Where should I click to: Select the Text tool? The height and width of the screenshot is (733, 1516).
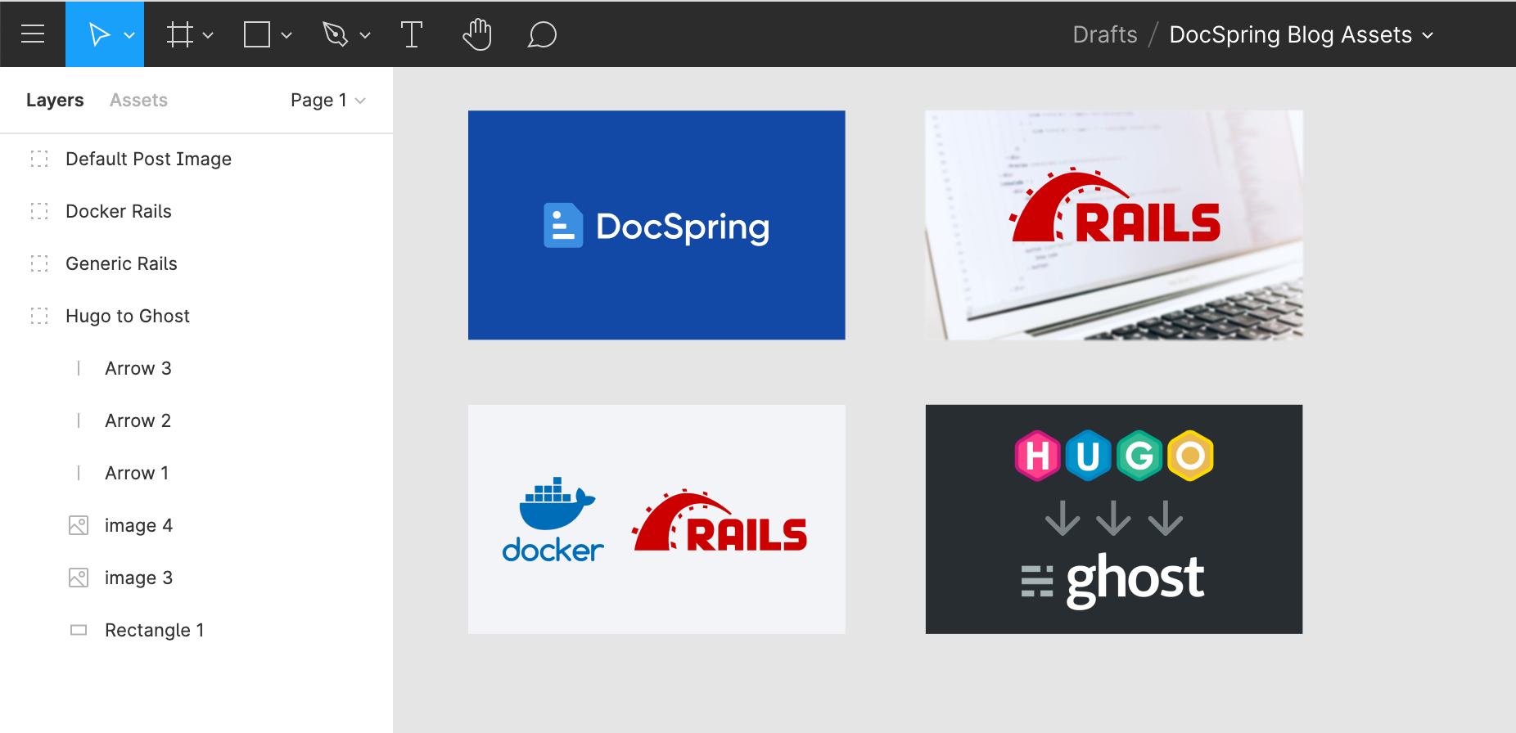[412, 34]
